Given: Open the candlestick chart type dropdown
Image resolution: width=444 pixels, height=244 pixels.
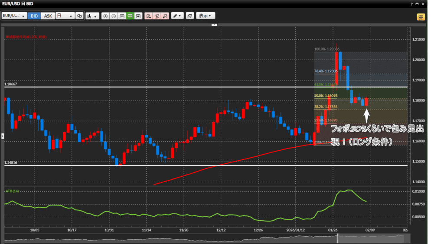Looking at the screenshot, I should click(x=92, y=16).
